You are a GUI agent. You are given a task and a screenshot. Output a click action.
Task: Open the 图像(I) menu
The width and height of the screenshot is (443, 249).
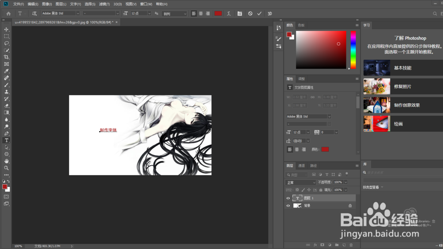[x=47, y=4]
